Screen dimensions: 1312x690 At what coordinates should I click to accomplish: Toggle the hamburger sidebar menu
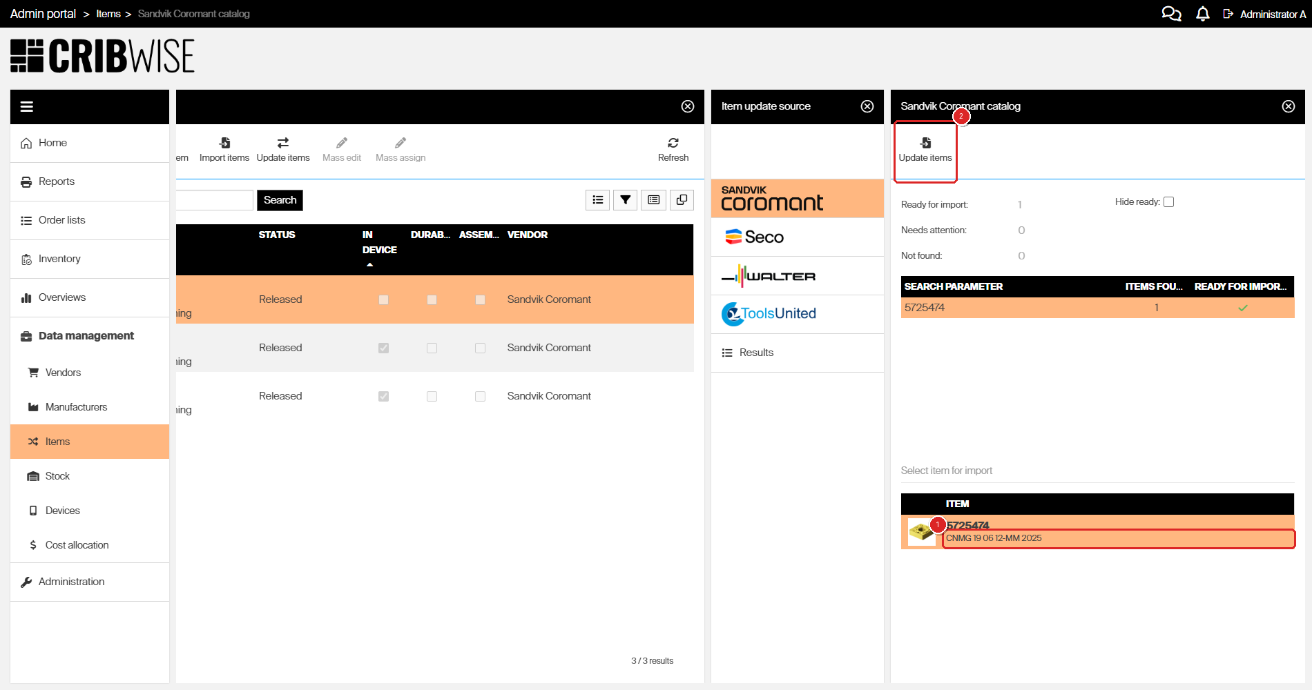27,106
